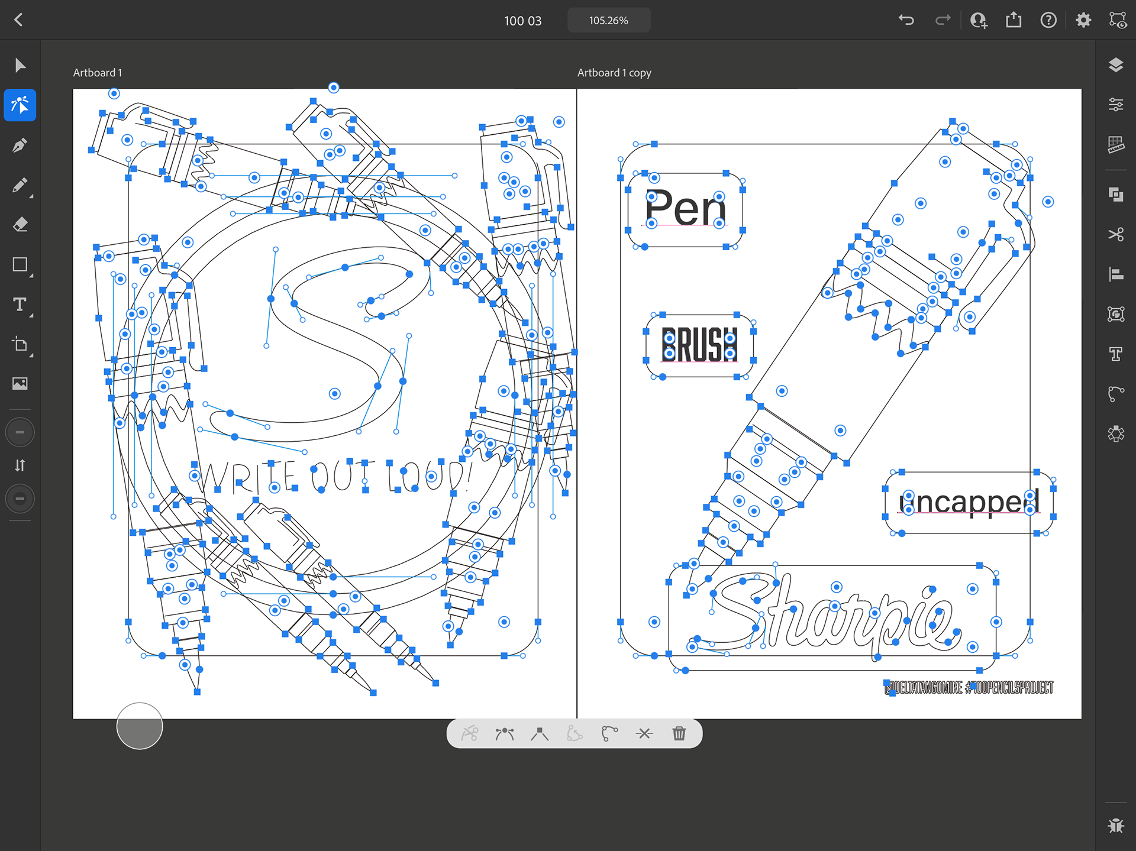
Task: Click the uncapped text object
Action: [969, 502]
